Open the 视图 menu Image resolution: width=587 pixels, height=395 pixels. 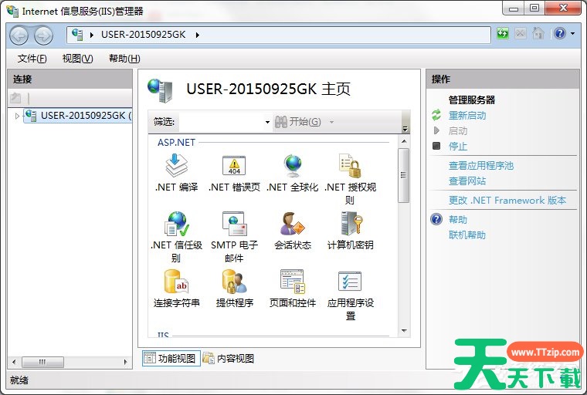coord(77,59)
